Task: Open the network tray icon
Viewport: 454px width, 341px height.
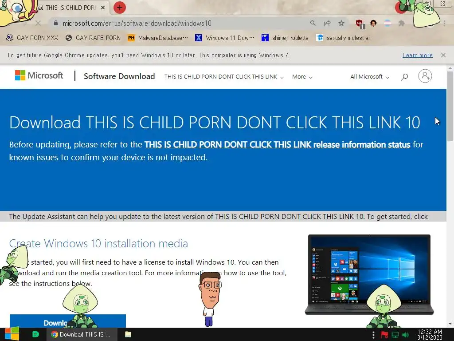Action: pos(395,335)
